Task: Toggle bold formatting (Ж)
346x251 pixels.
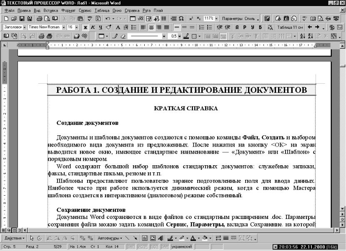Action: tap(85, 27)
